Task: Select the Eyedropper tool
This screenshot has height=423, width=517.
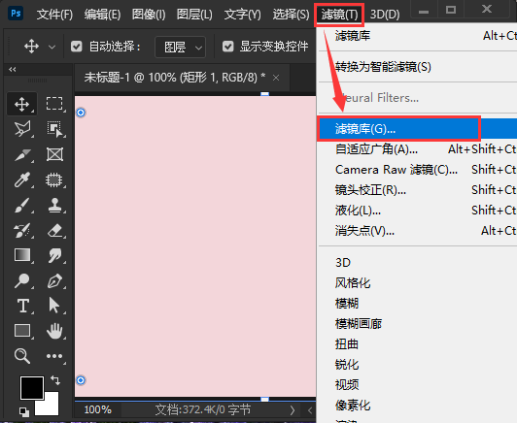Action: [x=22, y=179]
